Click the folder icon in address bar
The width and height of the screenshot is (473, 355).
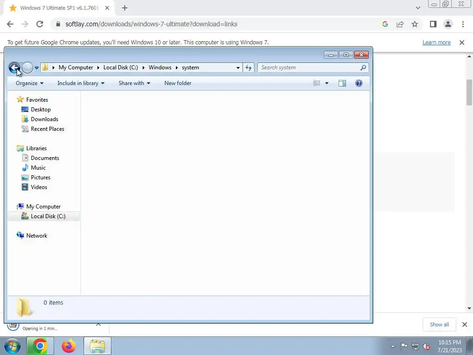point(45,67)
